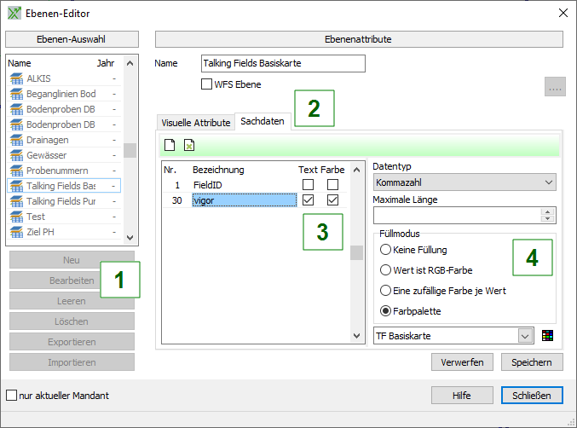
Task: Select the ALKIS layer icon
Action: pyautogui.click(x=16, y=78)
